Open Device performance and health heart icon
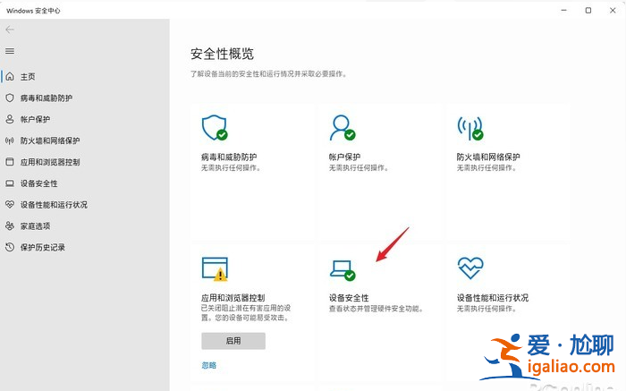The width and height of the screenshot is (626, 391). 469,268
